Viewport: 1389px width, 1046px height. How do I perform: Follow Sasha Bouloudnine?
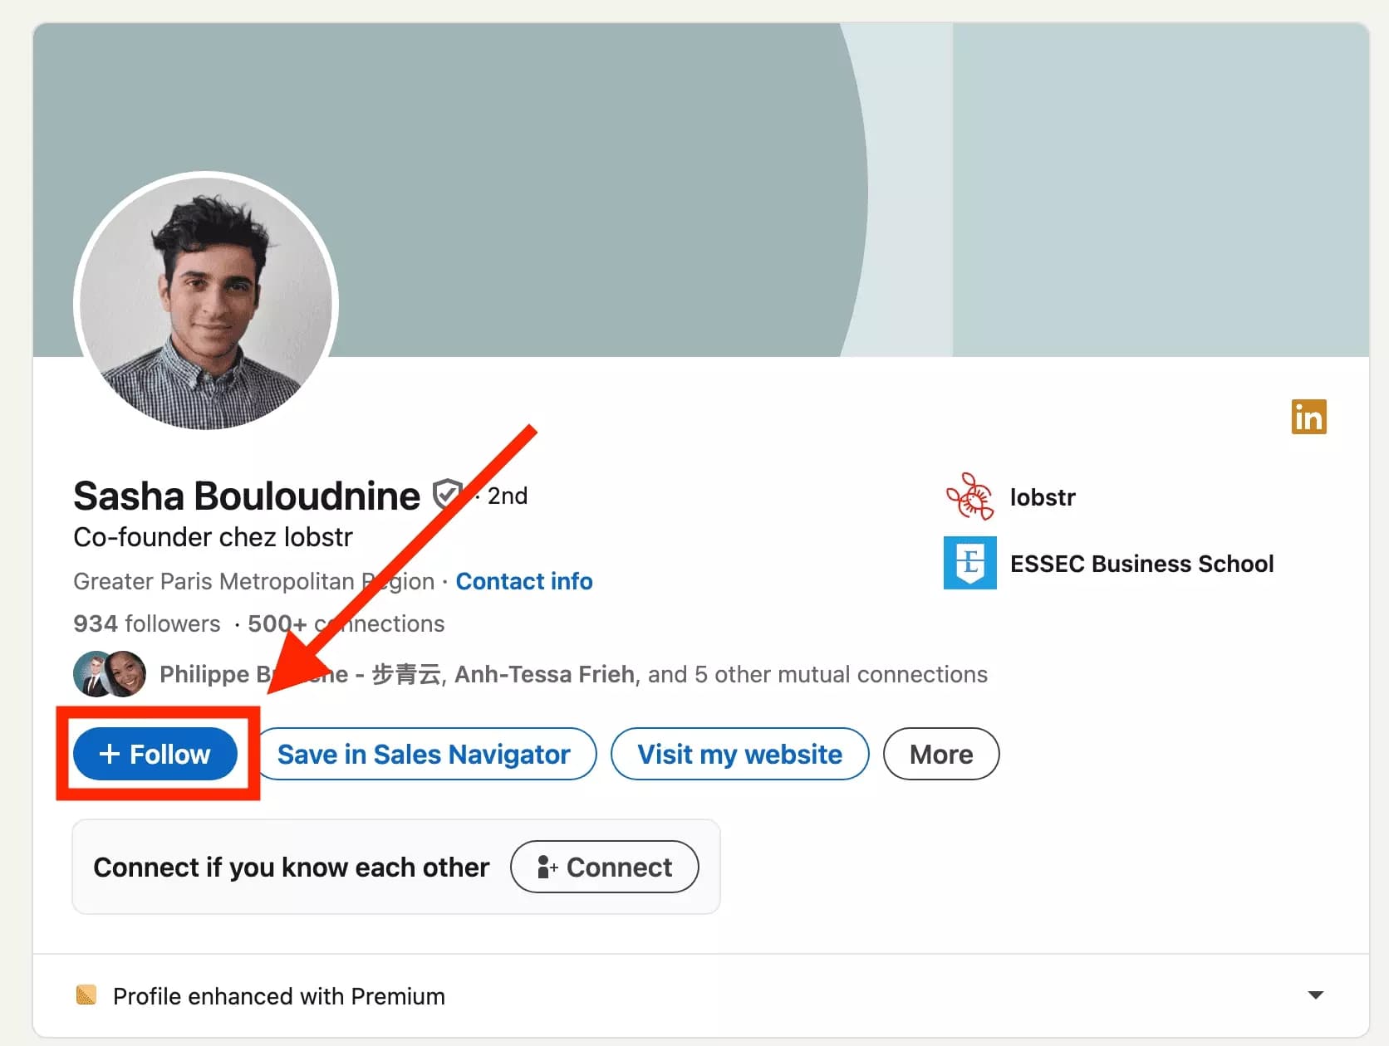155,754
